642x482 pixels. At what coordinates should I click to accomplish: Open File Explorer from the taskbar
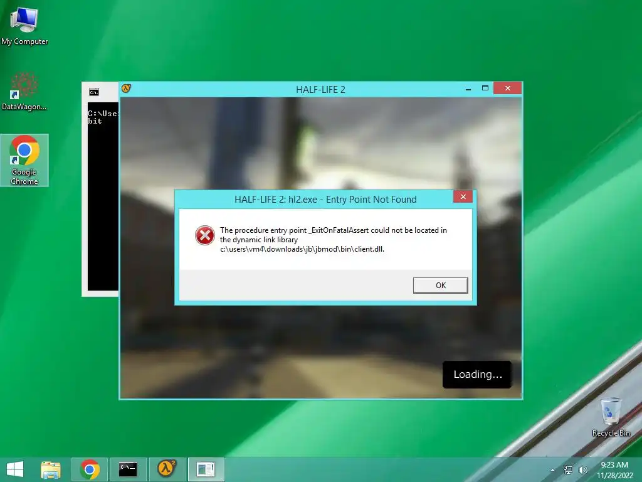point(51,469)
